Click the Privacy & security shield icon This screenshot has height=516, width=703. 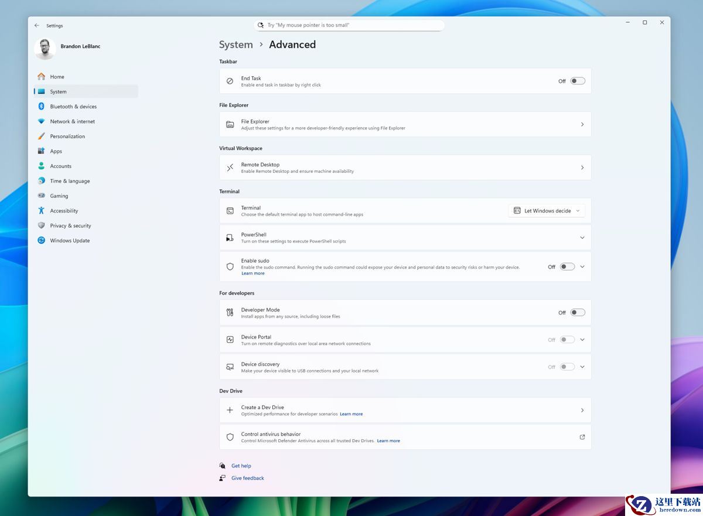[x=41, y=225]
